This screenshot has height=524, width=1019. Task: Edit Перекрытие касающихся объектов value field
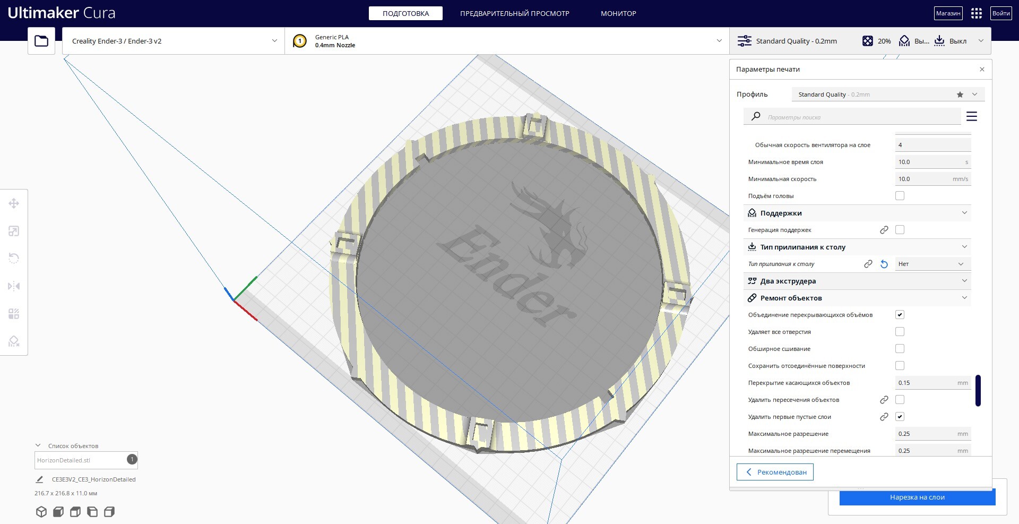[x=932, y=383]
